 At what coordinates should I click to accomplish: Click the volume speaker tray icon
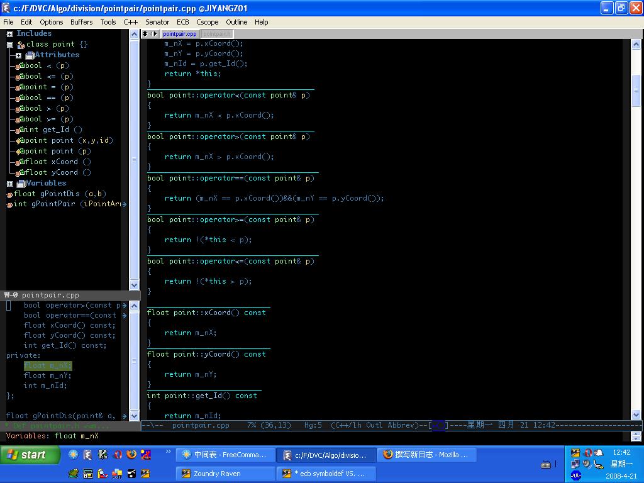(x=587, y=464)
